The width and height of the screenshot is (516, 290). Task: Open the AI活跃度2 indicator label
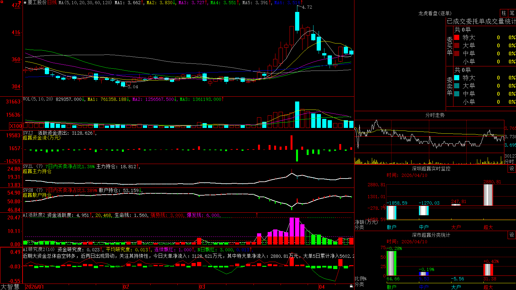click(x=34, y=215)
